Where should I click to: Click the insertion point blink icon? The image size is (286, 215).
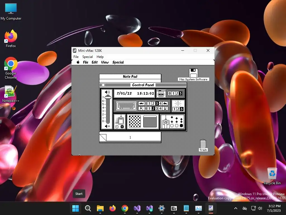point(178,104)
